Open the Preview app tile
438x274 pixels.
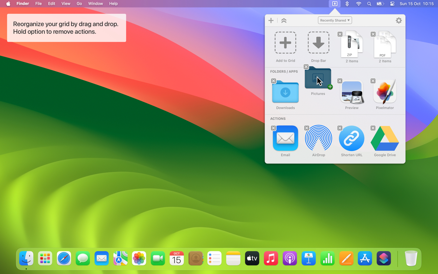(351, 92)
